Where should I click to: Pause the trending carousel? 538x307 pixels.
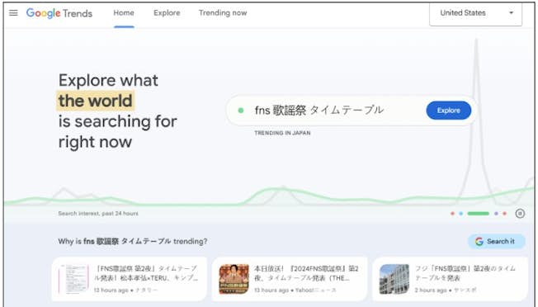(x=520, y=214)
